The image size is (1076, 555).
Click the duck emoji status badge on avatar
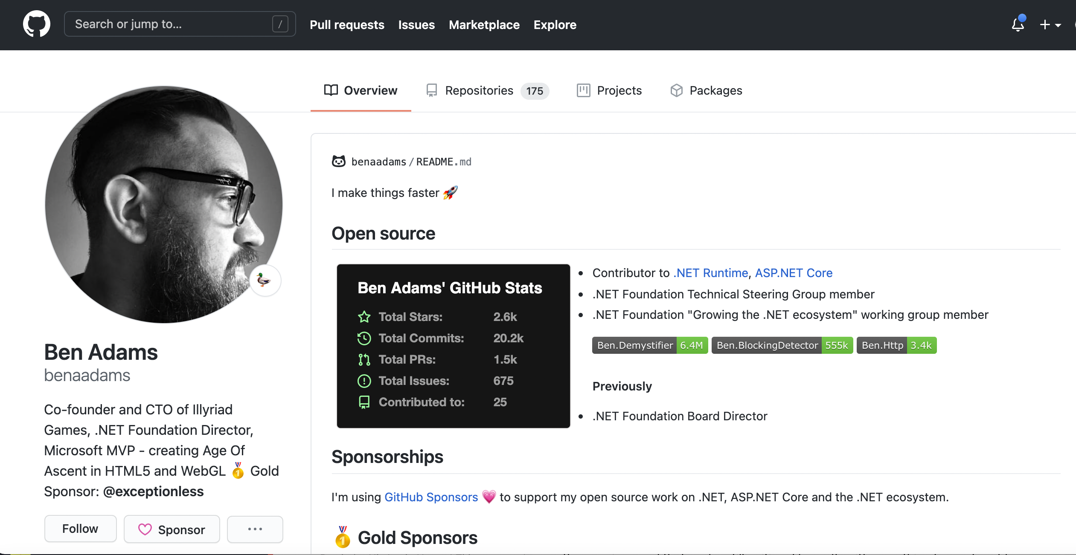265,280
